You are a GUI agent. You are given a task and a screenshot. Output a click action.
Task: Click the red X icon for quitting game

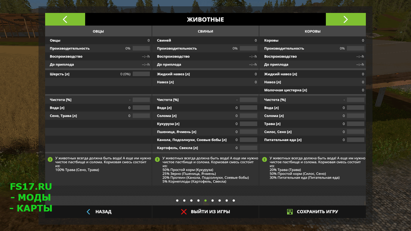(184, 212)
